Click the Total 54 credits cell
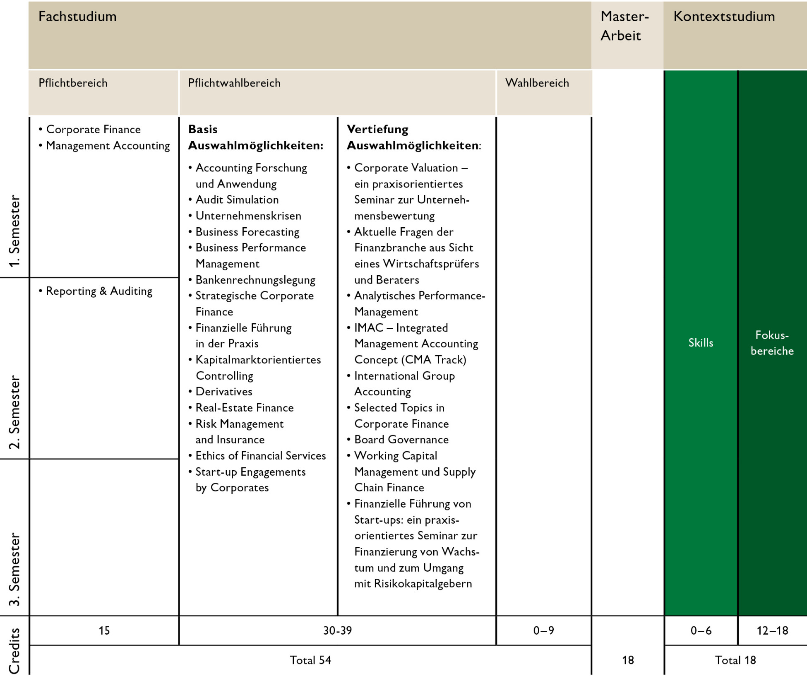Screen dimensions: 807x681 pyautogui.click(x=310, y=660)
